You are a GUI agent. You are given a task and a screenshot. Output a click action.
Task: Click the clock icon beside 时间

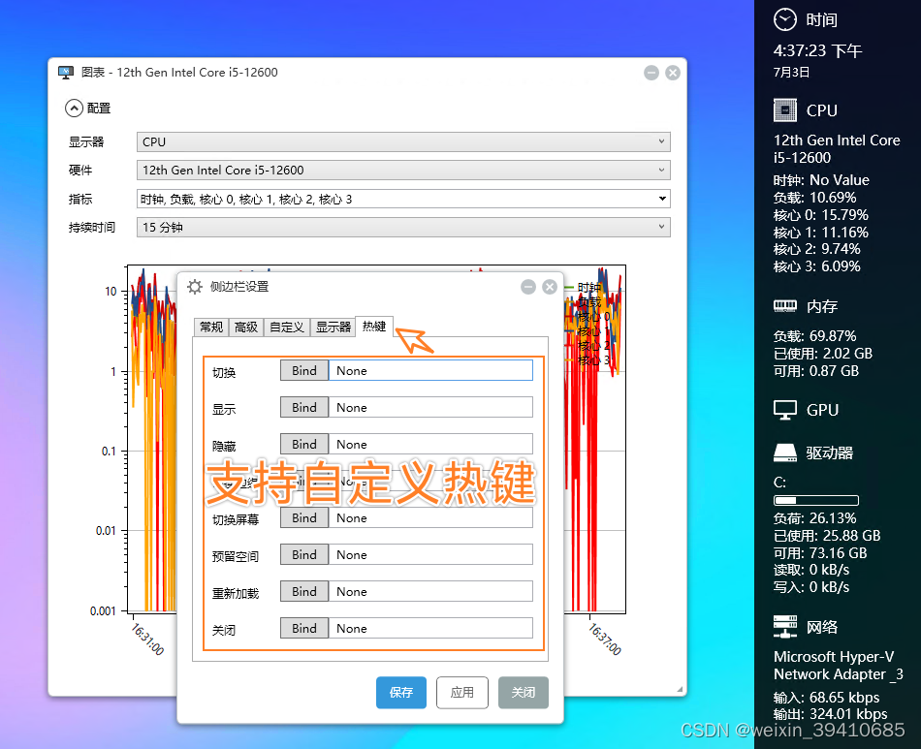[x=784, y=19]
